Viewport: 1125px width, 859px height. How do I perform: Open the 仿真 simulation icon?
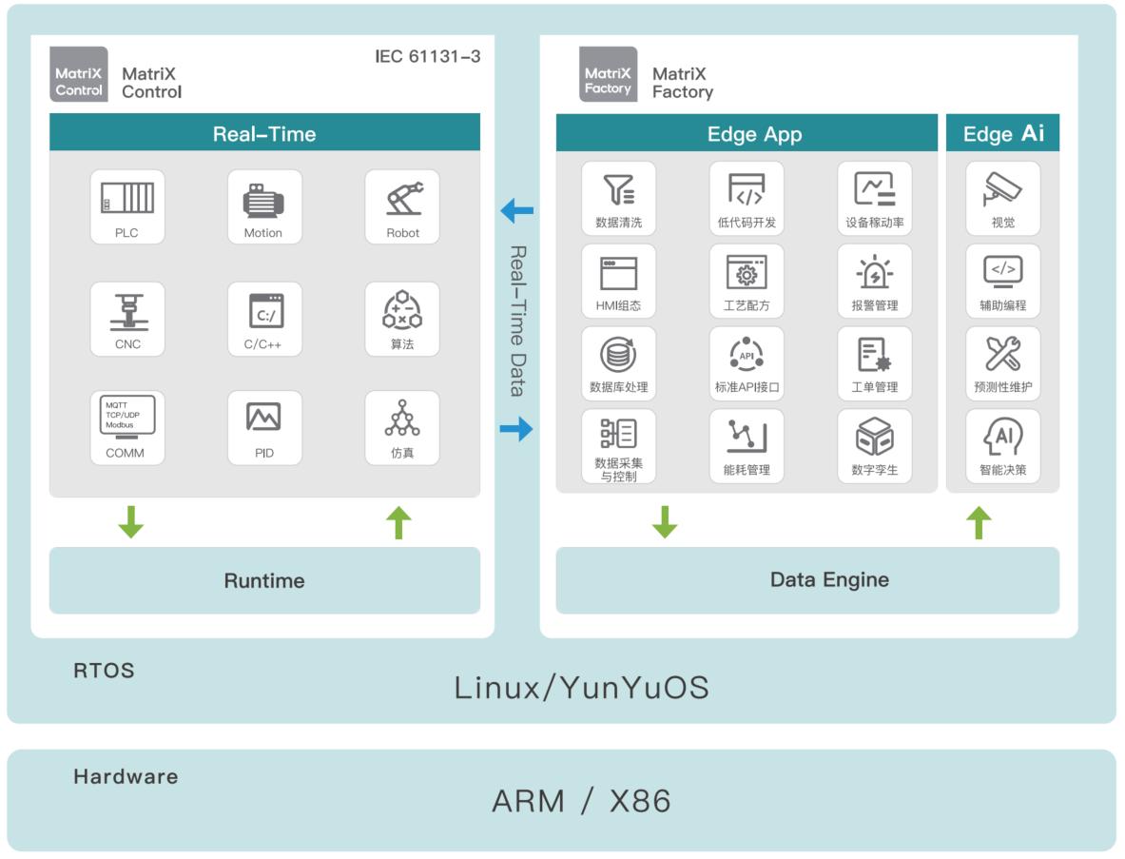[402, 428]
